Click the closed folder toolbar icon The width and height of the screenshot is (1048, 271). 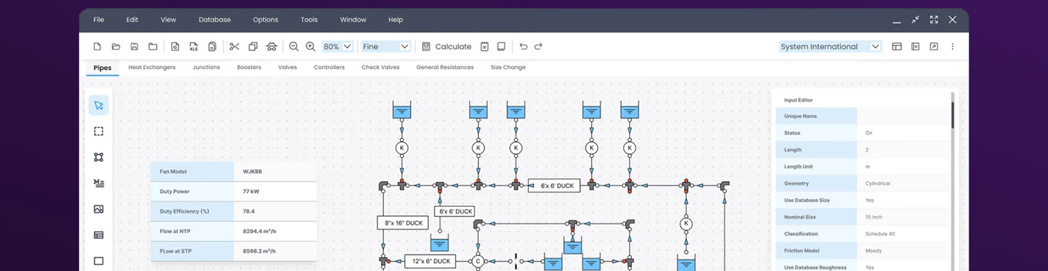point(153,46)
